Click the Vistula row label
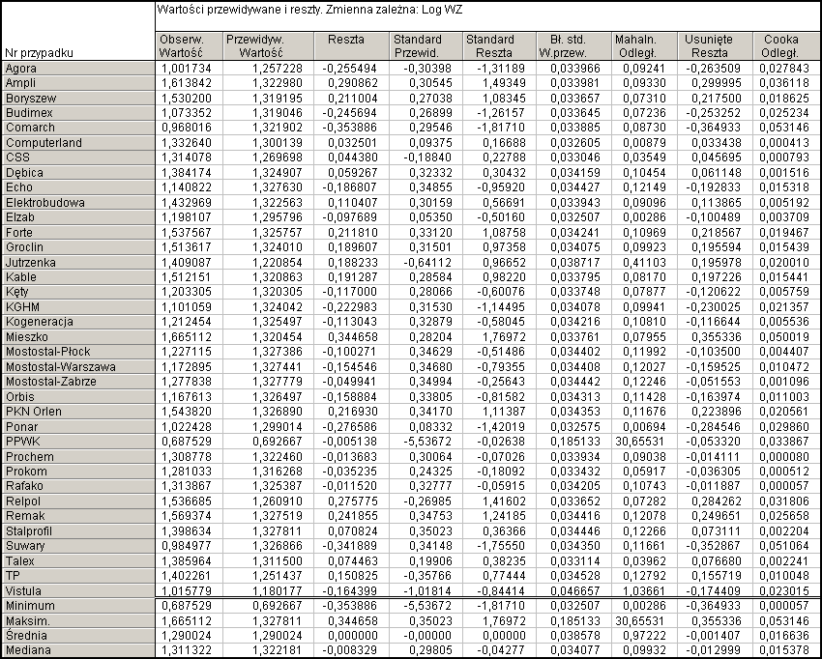The width and height of the screenshot is (822, 659). [x=78, y=590]
